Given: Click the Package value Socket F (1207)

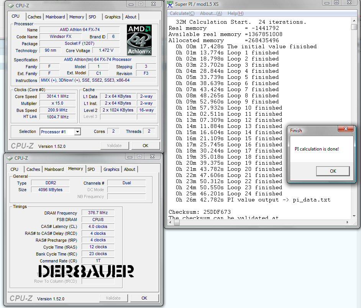Looking at the screenshot, I should (x=80, y=43).
